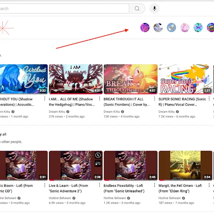Visit Hotline Sehwani channel under Margit Lofi

tap(169, 198)
